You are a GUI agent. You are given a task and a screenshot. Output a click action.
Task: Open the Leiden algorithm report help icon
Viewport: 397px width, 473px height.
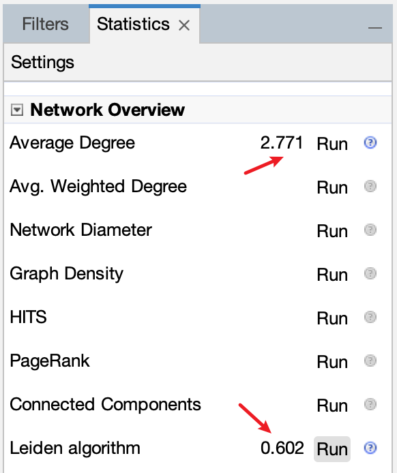click(x=370, y=448)
